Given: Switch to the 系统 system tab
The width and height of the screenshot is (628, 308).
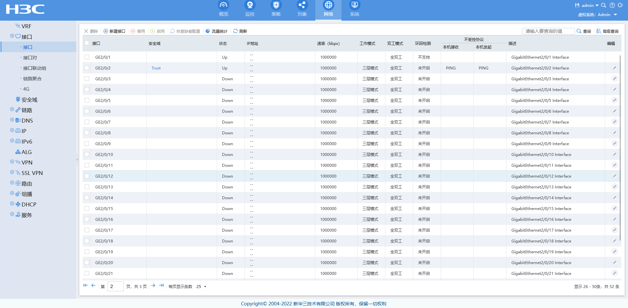Looking at the screenshot, I should tap(354, 9).
